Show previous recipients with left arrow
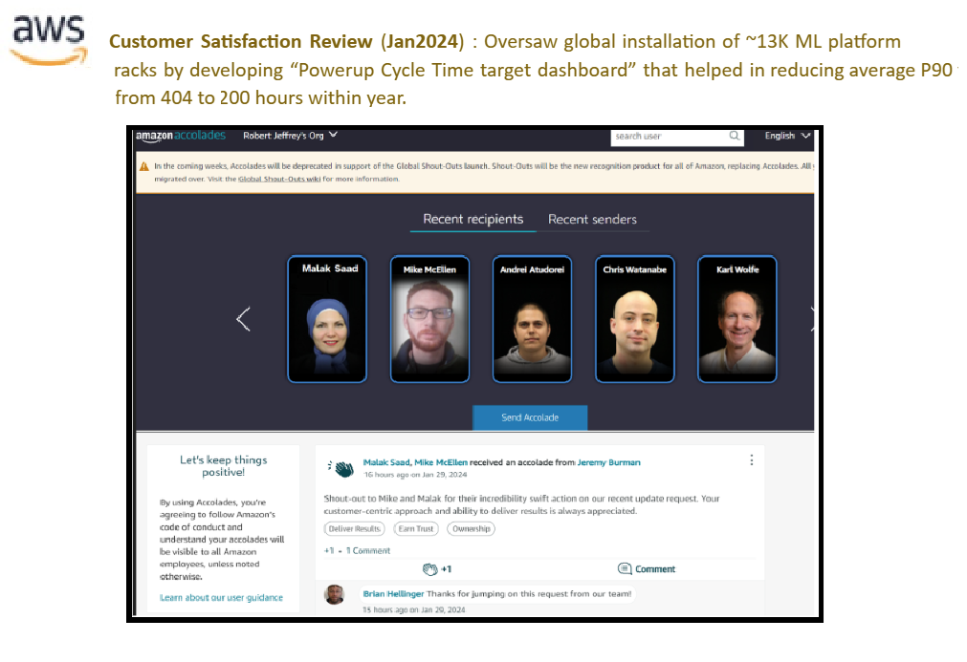This screenshot has width=967, height=662. click(243, 319)
